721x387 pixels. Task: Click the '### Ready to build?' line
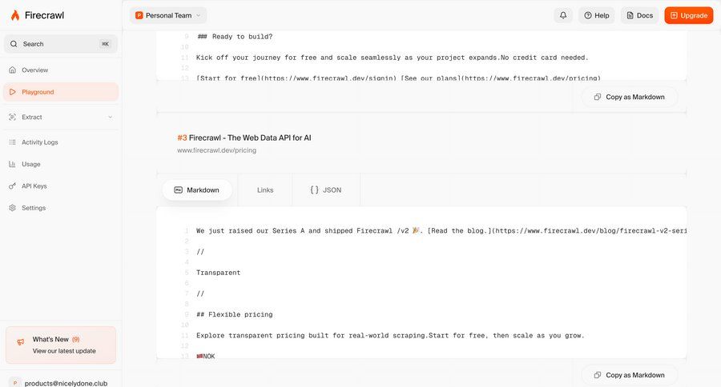[235, 37]
